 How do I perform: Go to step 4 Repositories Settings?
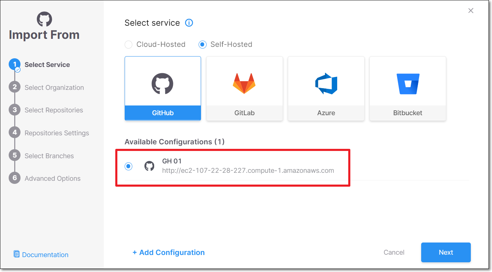49,133
